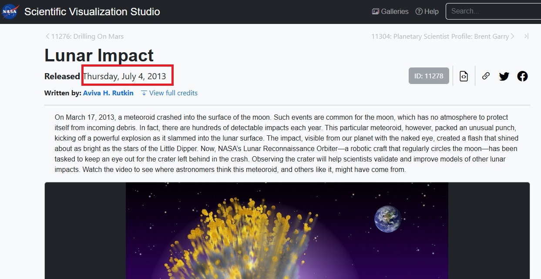Click the ID: 11278 button
The height and width of the screenshot is (279, 541).
[428, 76]
